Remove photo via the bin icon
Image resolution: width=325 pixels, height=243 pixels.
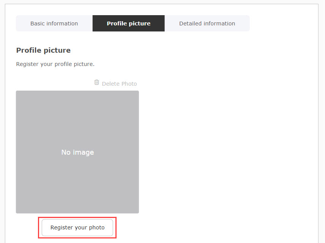[x=96, y=82]
